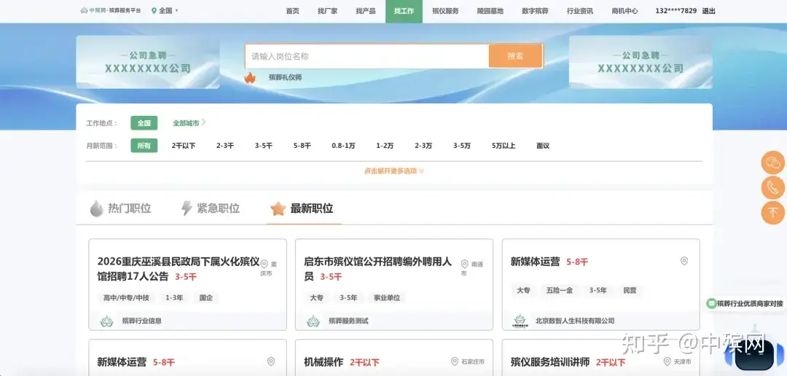This screenshot has height=376, width=787.
Task: Open the 2026重庆巫溪县民政局 job posting title
Action: pos(179,269)
